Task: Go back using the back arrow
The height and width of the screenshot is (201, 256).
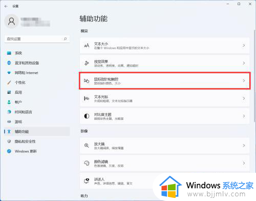Action: (6, 6)
